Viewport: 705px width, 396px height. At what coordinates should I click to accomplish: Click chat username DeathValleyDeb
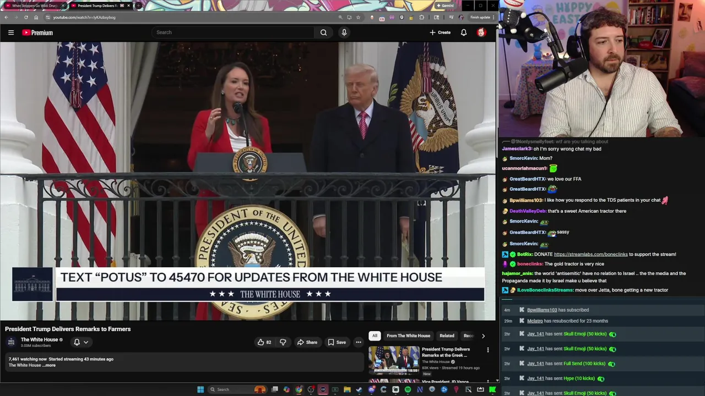coord(528,211)
